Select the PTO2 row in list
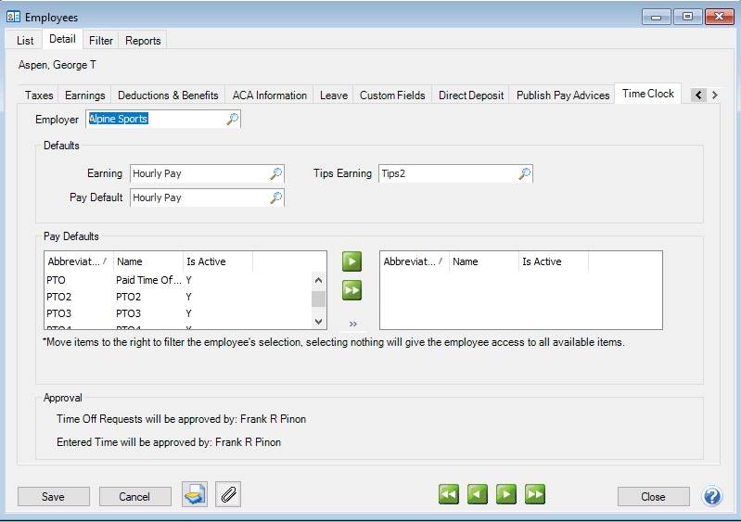 (x=128, y=297)
